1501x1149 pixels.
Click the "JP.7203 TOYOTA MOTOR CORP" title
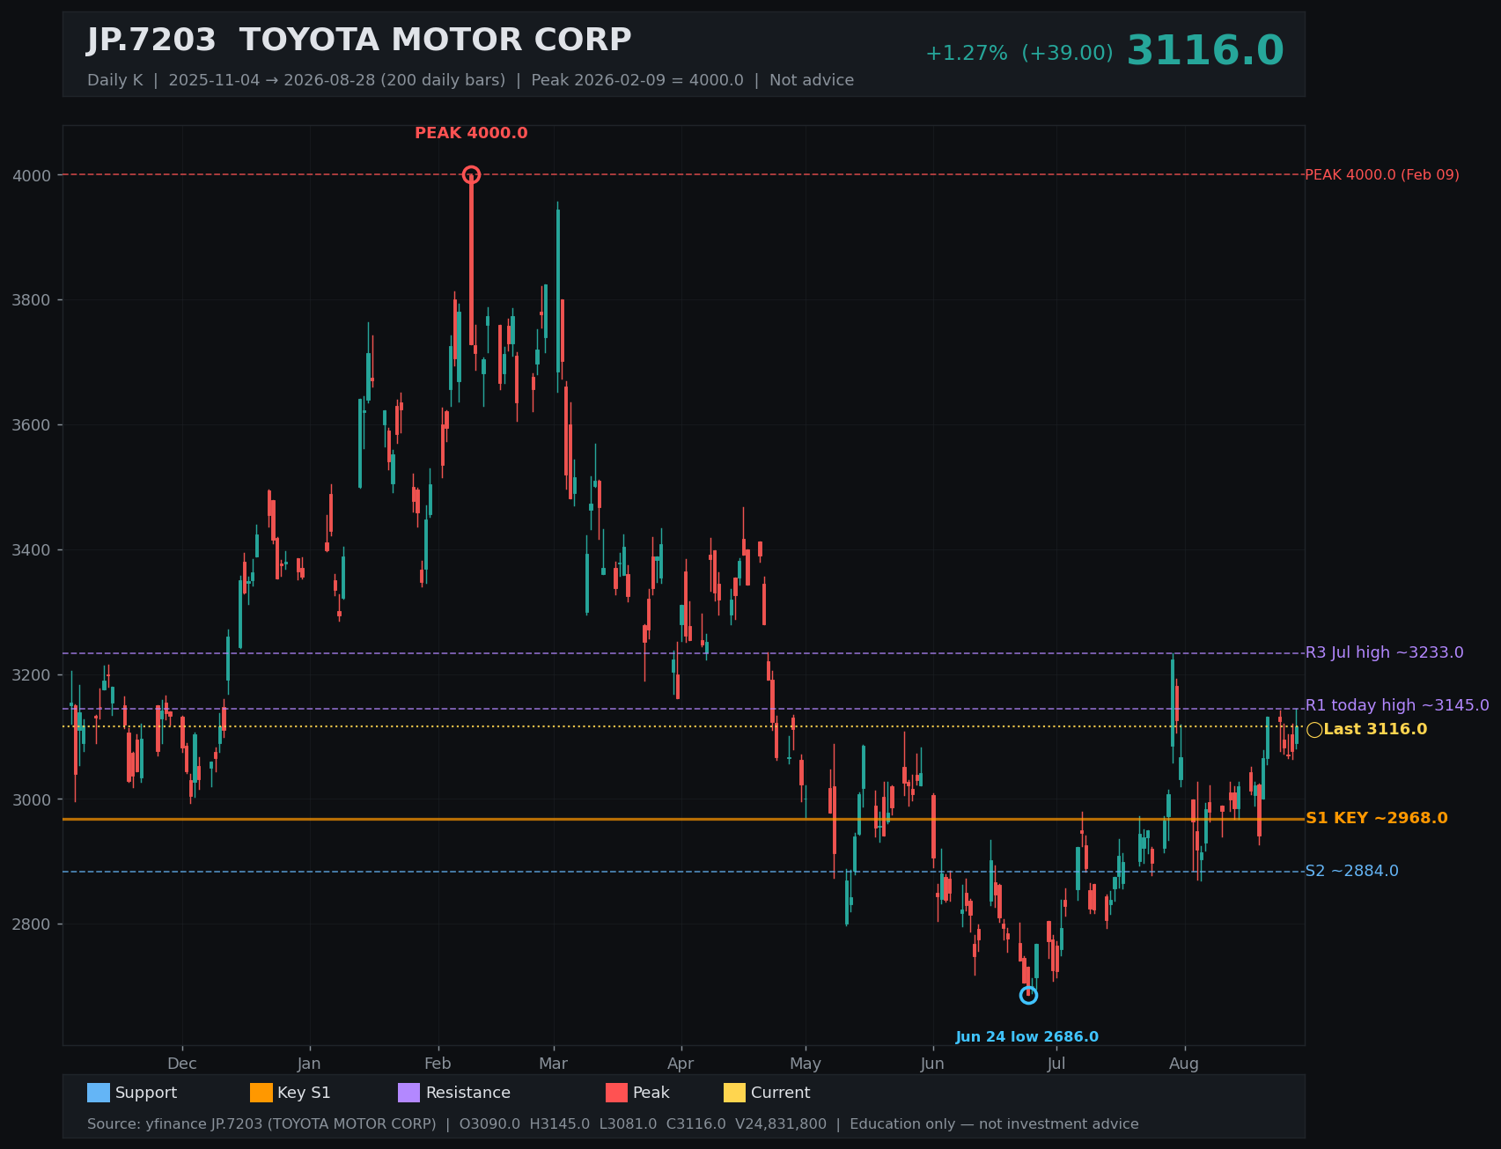(x=359, y=41)
